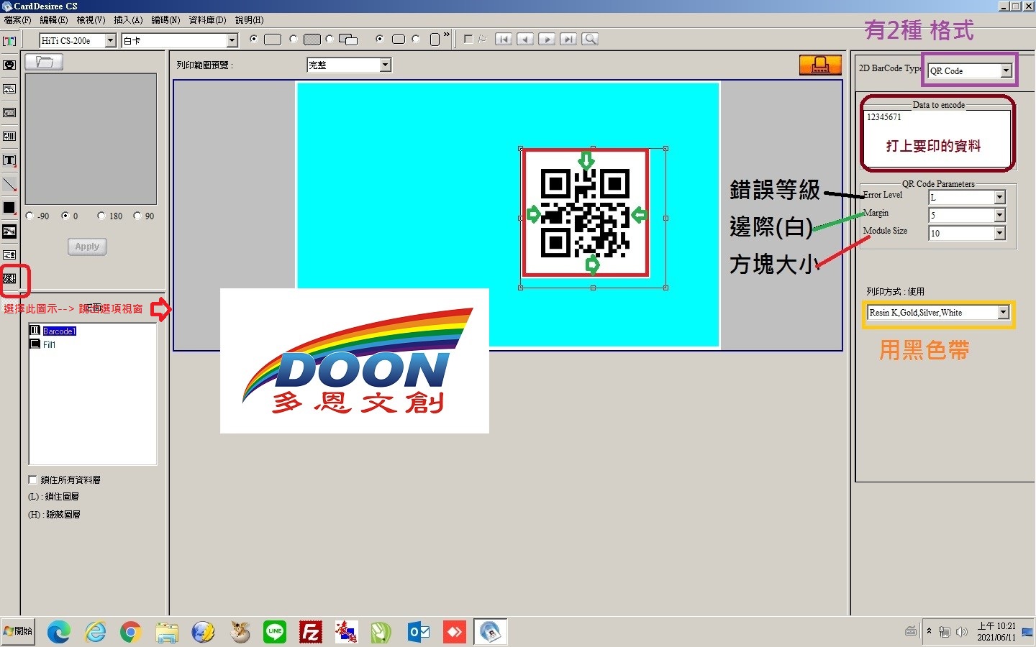This screenshot has width=1036, height=647.
Task: Open the 編碼(N) menu
Action: click(x=165, y=20)
